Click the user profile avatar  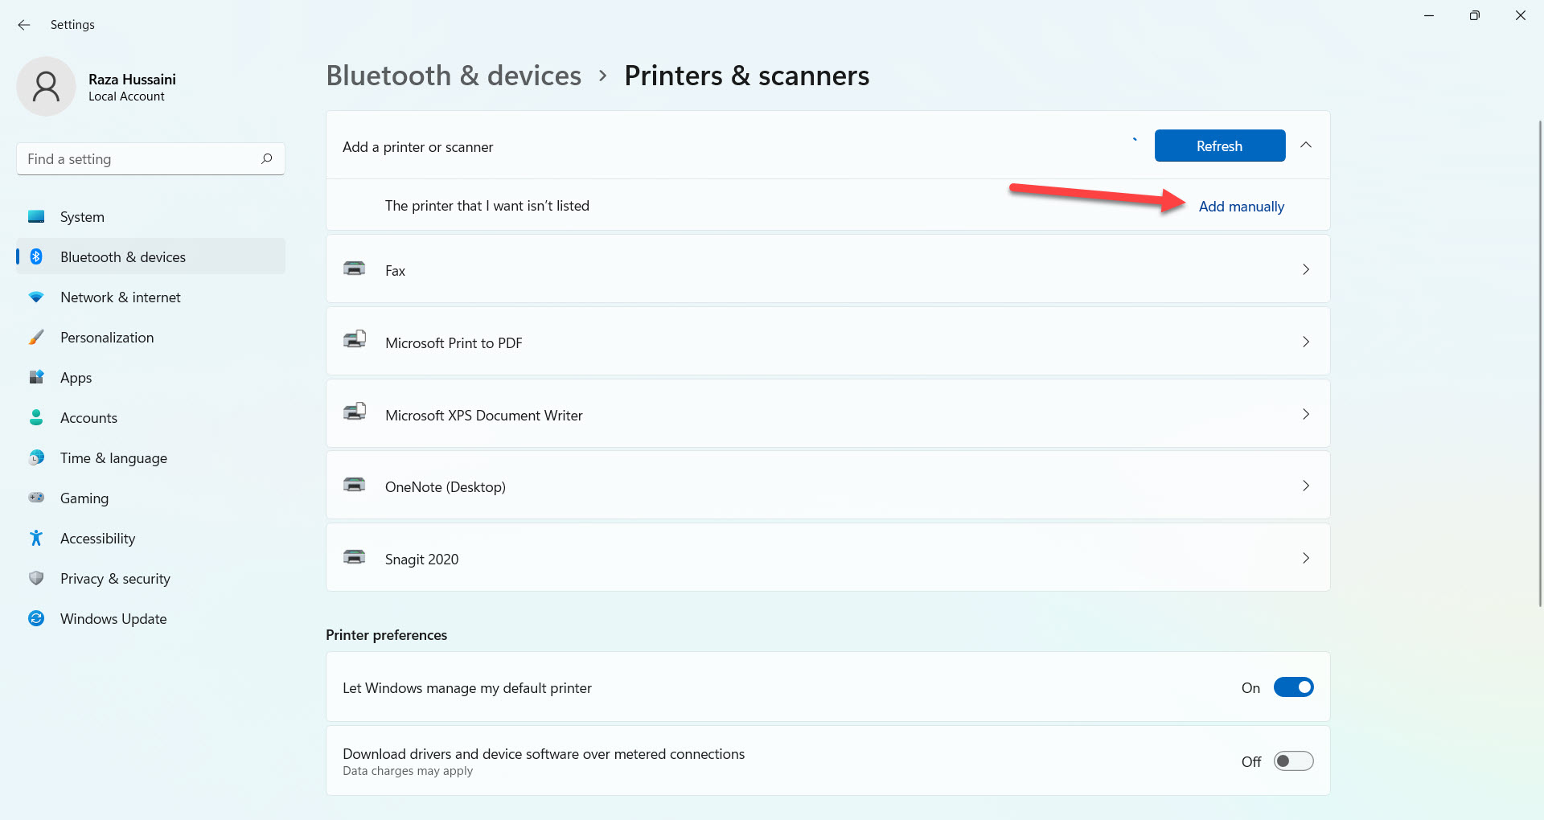click(46, 87)
